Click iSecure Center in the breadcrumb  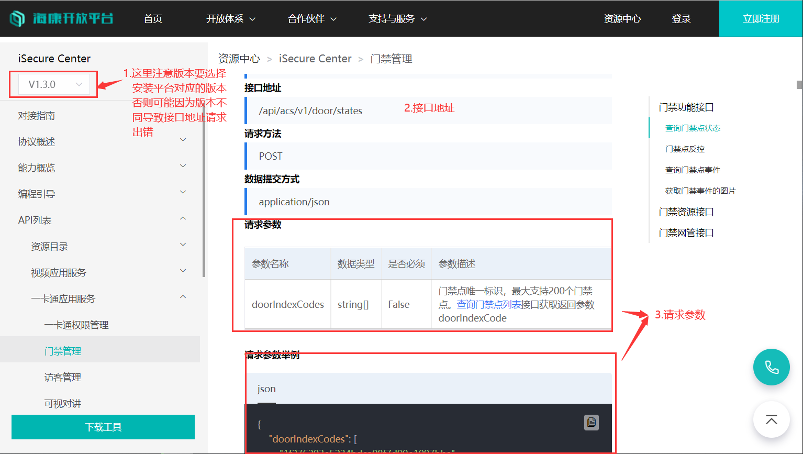pos(315,59)
